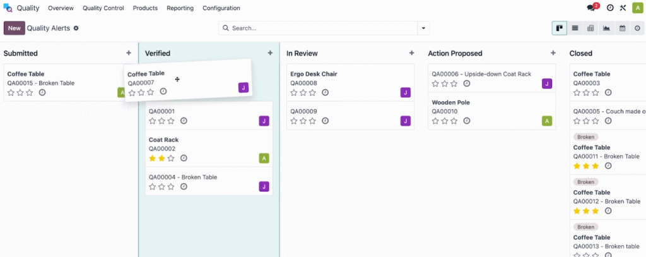Open the calendar view icon

pyautogui.click(x=622, y=28)
